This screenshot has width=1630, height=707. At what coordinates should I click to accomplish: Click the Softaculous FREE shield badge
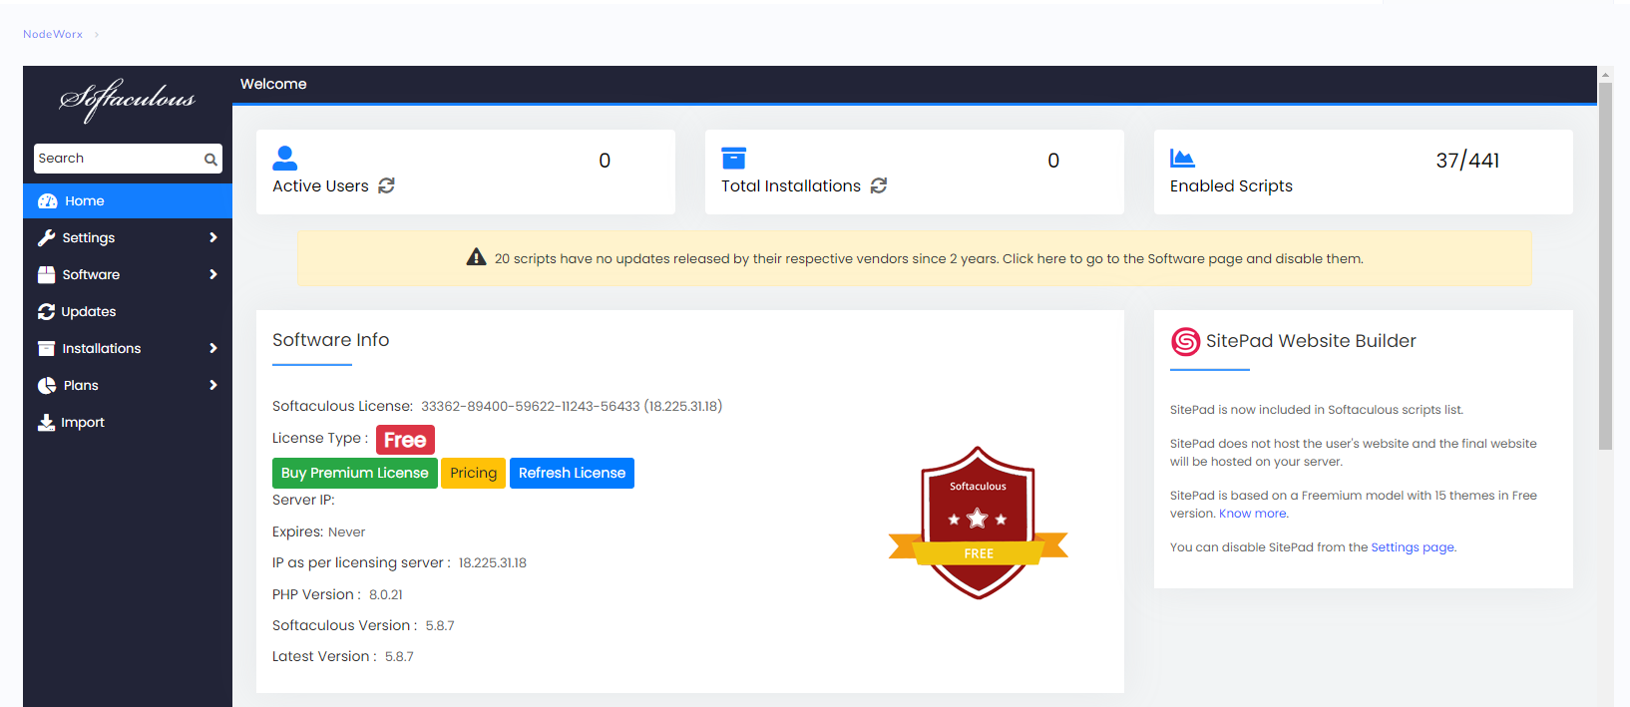(979, 524)
